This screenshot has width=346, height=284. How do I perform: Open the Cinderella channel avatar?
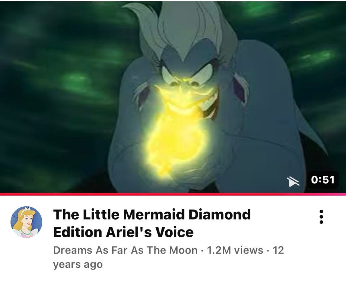26,222
